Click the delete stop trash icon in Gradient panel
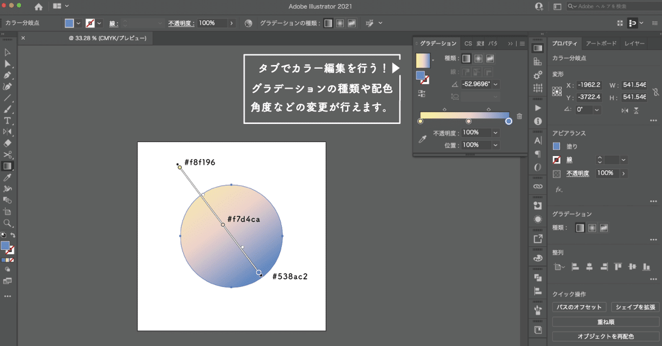Screen dimensions: 662x346 click(519, 116)
